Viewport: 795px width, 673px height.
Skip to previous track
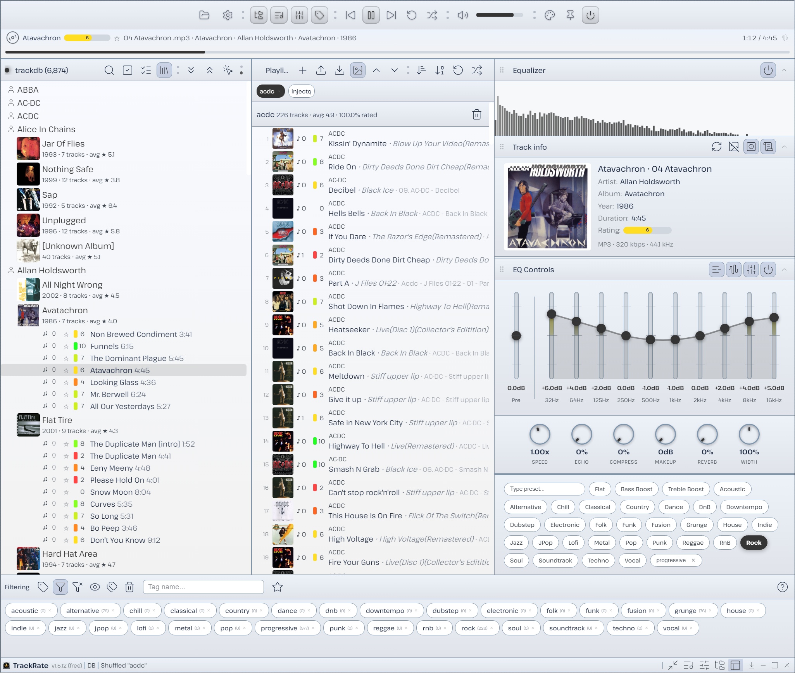[x=350, y=15]
